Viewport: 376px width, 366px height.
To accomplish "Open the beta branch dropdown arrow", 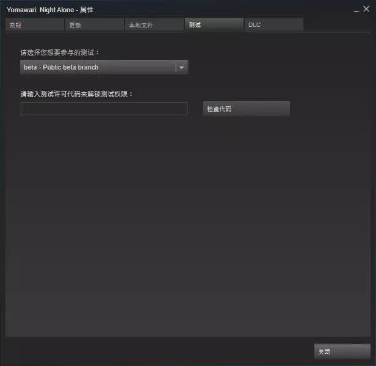I will pyautogui.click(x=181, y=68).
